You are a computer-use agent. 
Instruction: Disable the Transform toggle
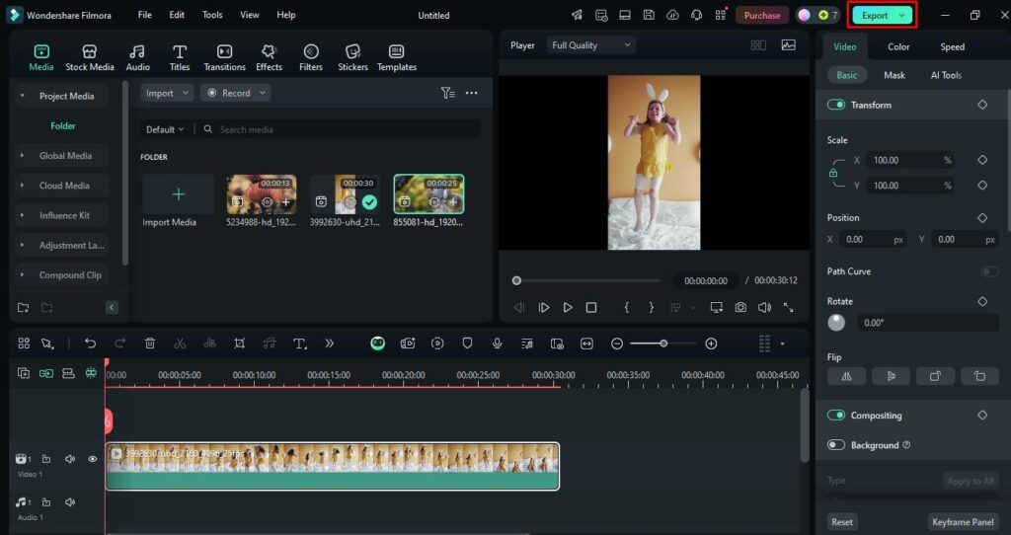(x=836, y=105)
